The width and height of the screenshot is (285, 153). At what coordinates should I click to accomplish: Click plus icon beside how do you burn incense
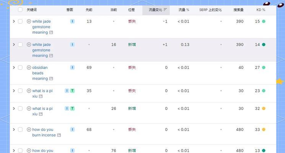(29, 130)
